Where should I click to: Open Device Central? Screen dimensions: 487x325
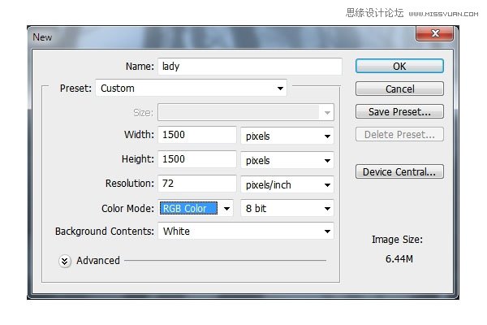(399, 171)
